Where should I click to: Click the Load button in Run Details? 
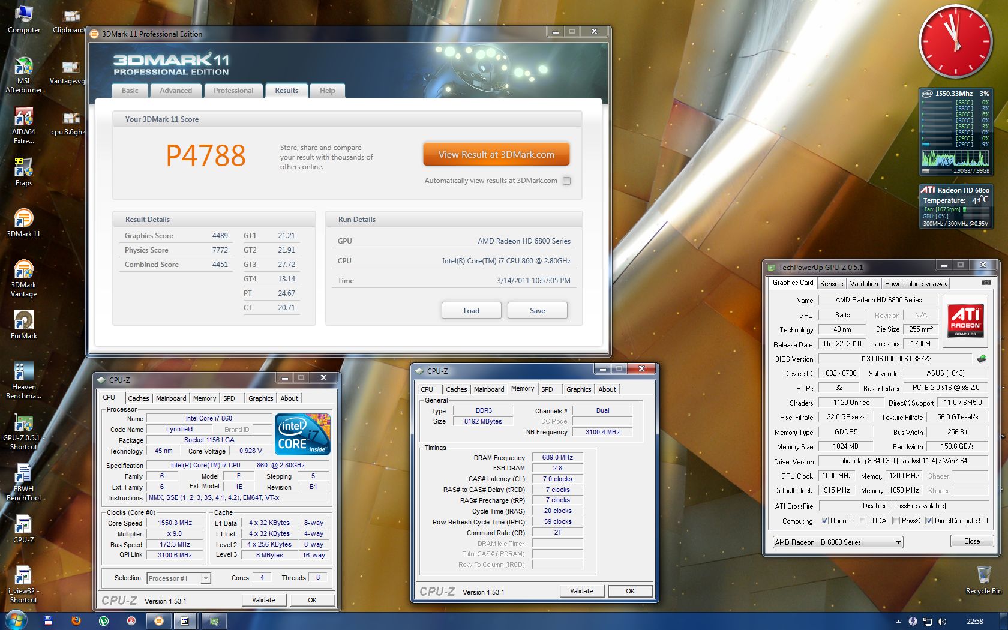pos(471,310)
